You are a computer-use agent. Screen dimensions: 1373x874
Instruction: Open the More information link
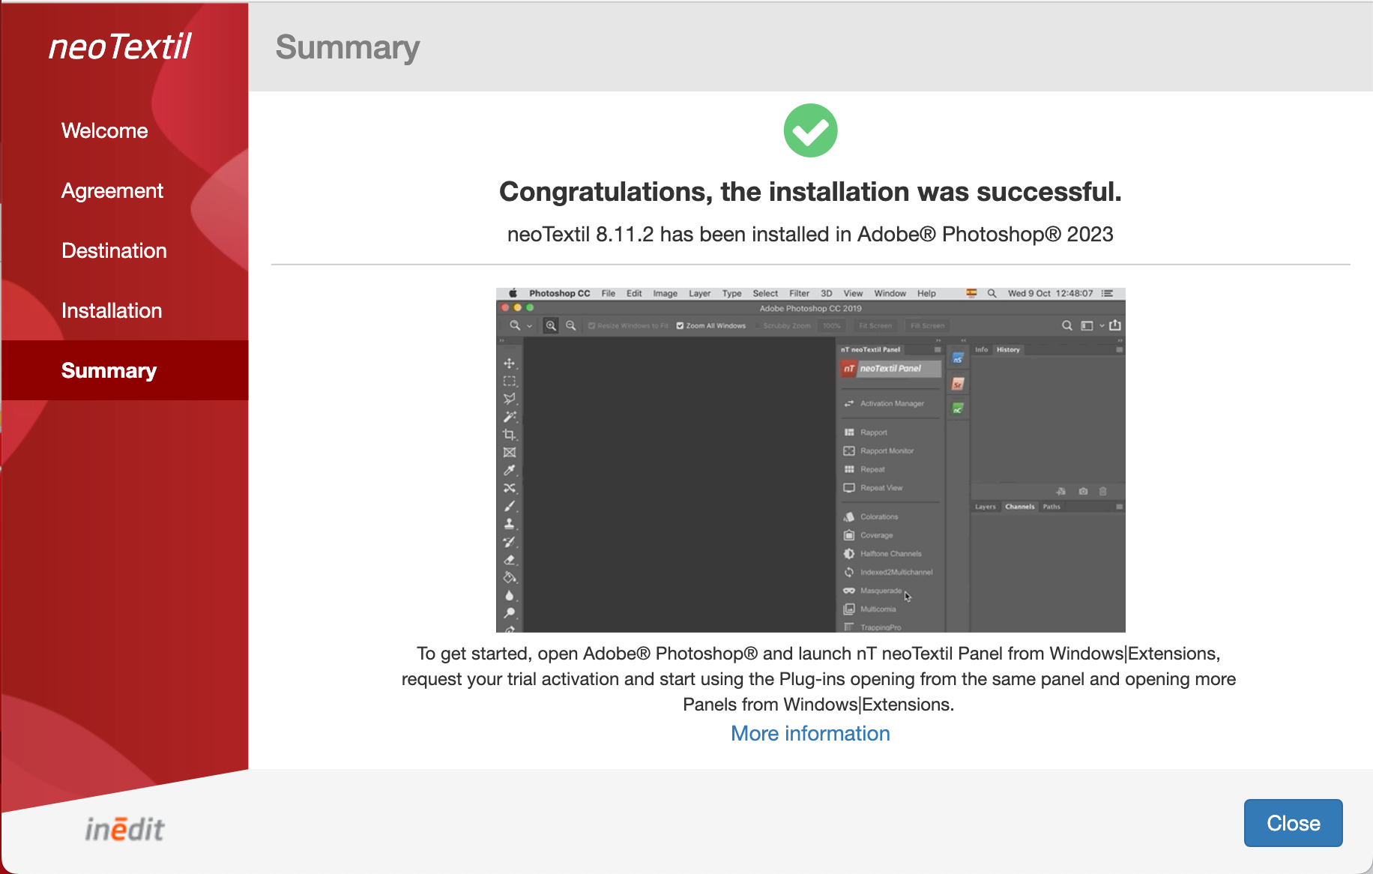[810, 733]
